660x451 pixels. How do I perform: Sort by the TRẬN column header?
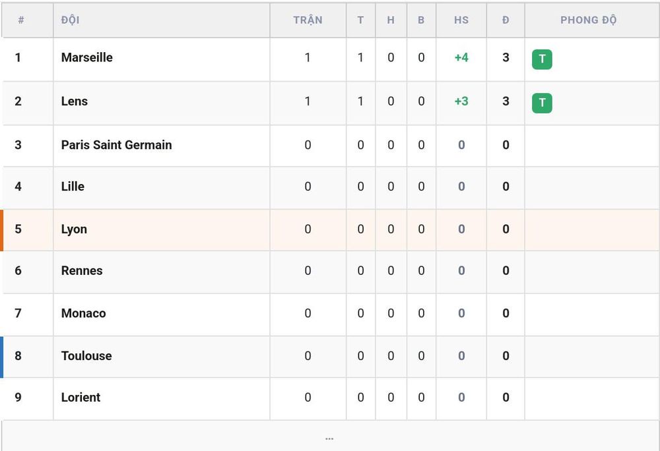tap(308, 20)
